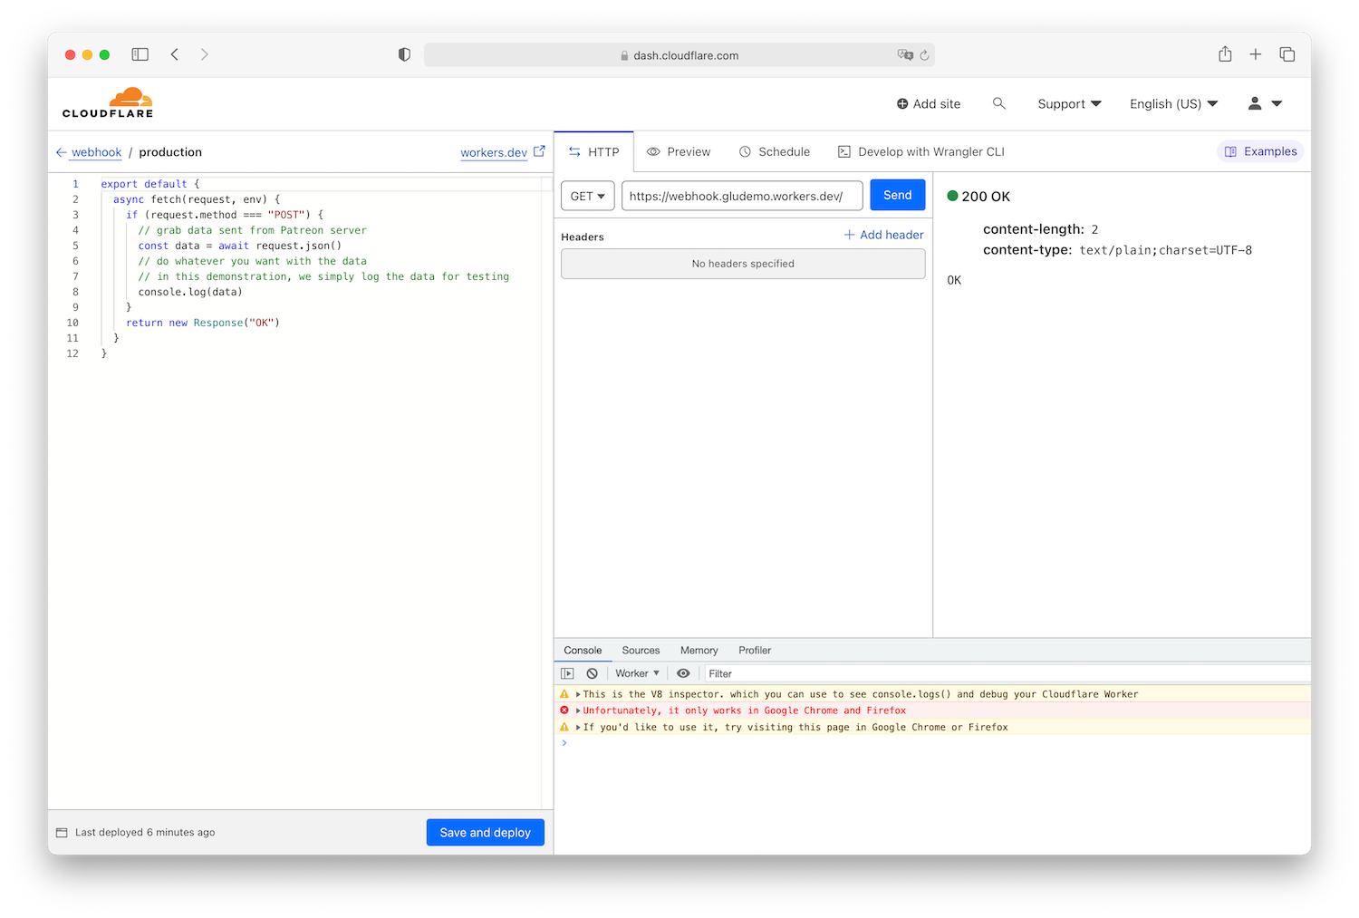
Task: Select the Sources devtools tab
Action: (641, 650)
